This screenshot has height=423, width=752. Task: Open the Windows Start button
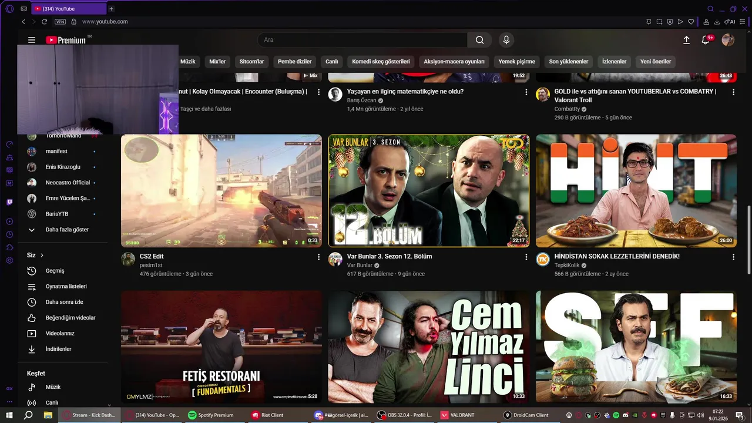10,415
